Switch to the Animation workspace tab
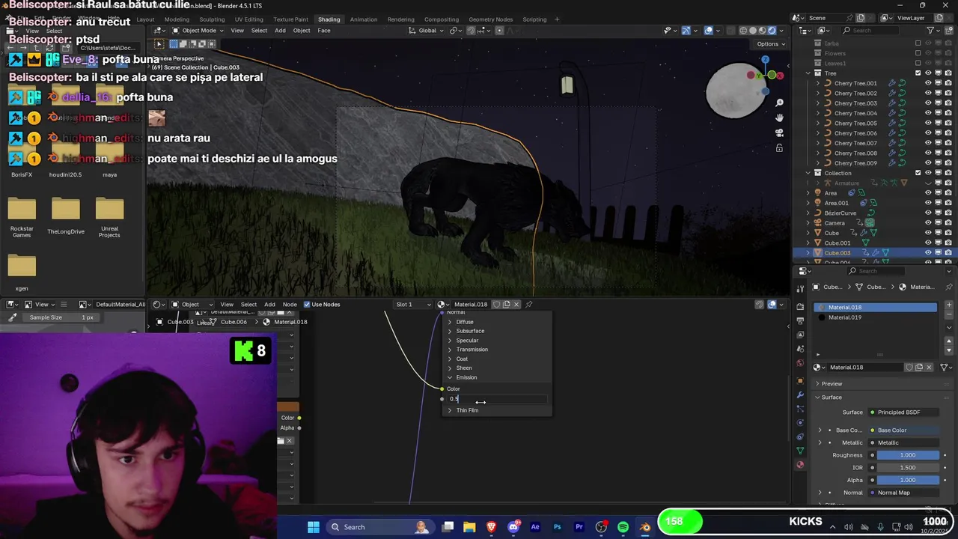Screen dimensions: 958x539 click(364, 19)
